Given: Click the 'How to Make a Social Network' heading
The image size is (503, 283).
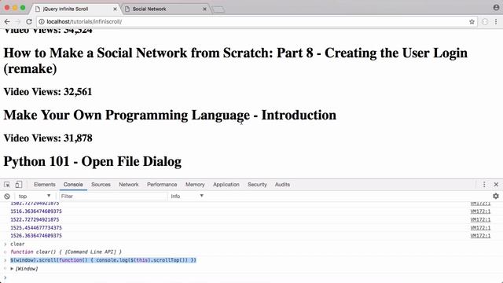Looking at the screenshot, I should (236, 61).
